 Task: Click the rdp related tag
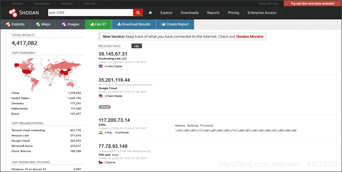pos(137,46)
